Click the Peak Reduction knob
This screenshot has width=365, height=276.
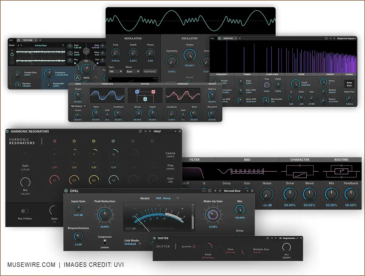[x=105, y=215]
